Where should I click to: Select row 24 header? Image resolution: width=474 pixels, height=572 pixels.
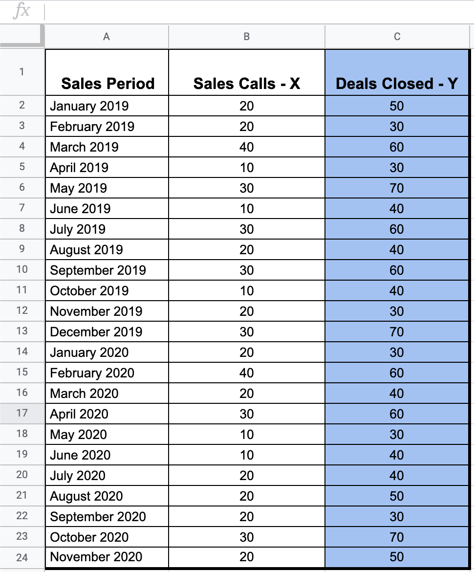pyautogui.click(x=22, y=557)
